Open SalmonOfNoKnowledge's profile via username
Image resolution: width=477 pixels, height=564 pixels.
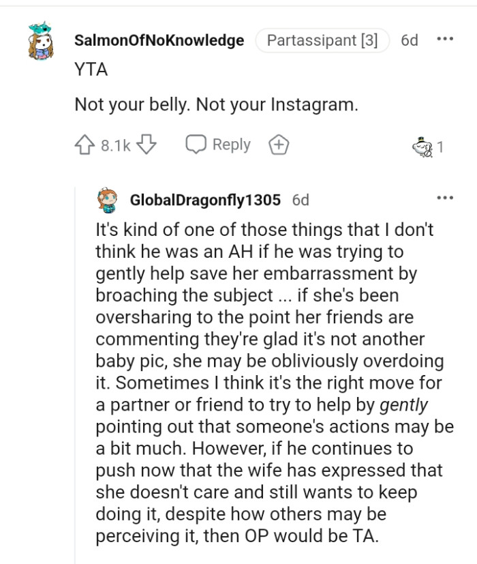tap(159, 40)
